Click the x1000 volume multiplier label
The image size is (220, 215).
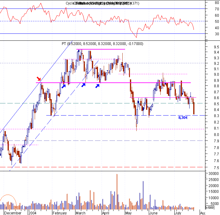tap(210, 208)
